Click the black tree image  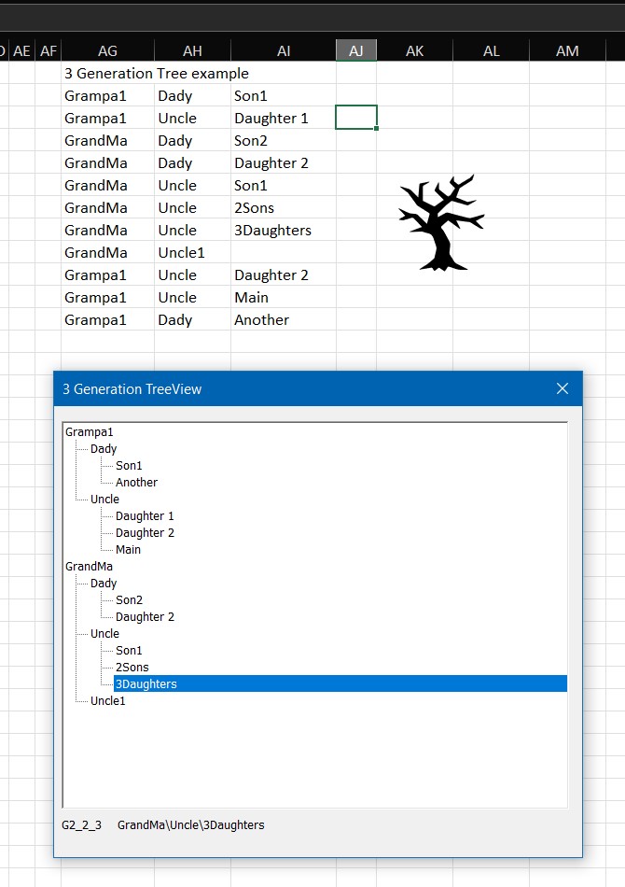441,224
